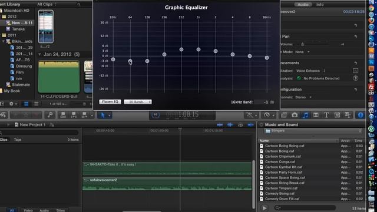377x212 pixels.
Task: Open Pan Mode None dropdown
Action: (302, 52)
